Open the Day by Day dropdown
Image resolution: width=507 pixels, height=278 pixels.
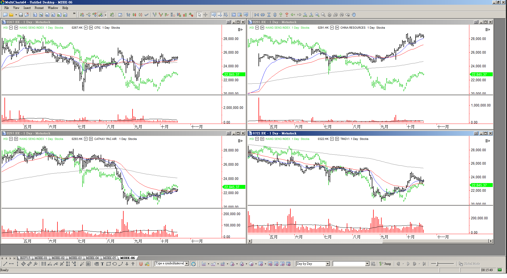tap(328, 264)
